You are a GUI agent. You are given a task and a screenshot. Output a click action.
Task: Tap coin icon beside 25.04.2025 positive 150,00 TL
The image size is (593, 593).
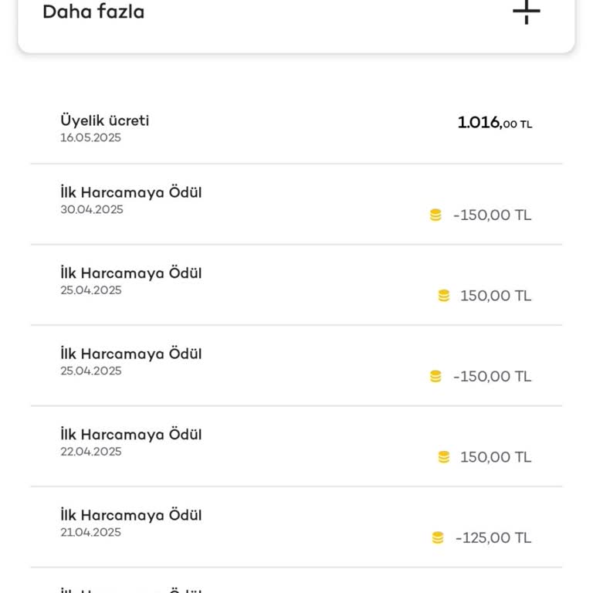pos(444,296)
